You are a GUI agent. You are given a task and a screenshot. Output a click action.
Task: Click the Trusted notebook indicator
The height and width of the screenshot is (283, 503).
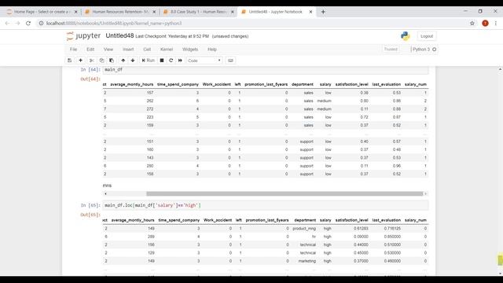391,50
